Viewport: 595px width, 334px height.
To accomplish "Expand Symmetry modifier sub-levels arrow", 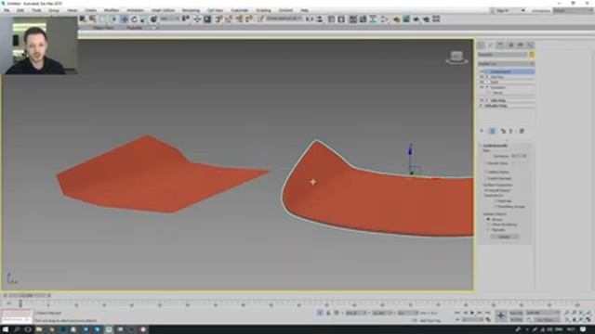I will [x=487, y=87].
